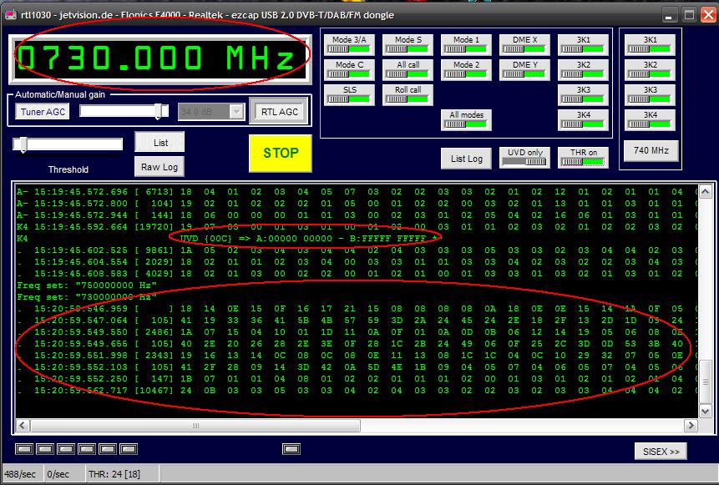Image resolution: width=719 pixels, height=485 pixels.
Task: Click the manual gain slider handle
Action: 159,111
